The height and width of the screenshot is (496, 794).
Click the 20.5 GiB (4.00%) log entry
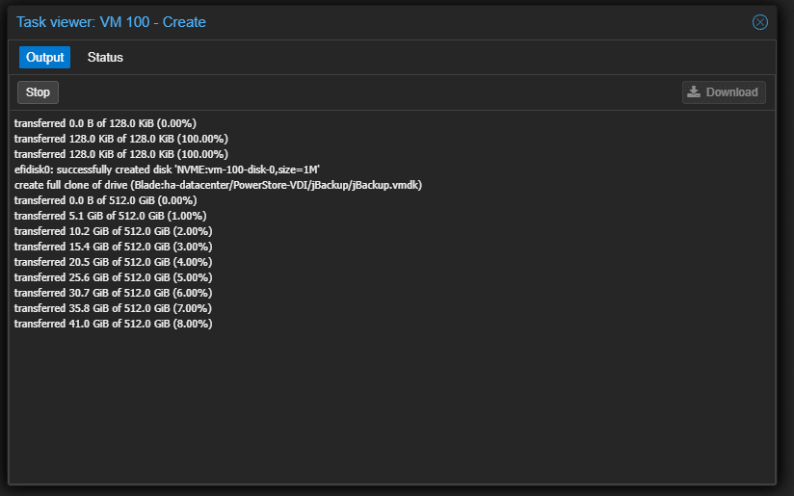pyautogui.click(x=113, y=262)
